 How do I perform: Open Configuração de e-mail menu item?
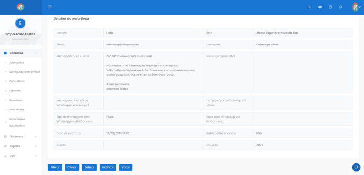tap(25, 72)
